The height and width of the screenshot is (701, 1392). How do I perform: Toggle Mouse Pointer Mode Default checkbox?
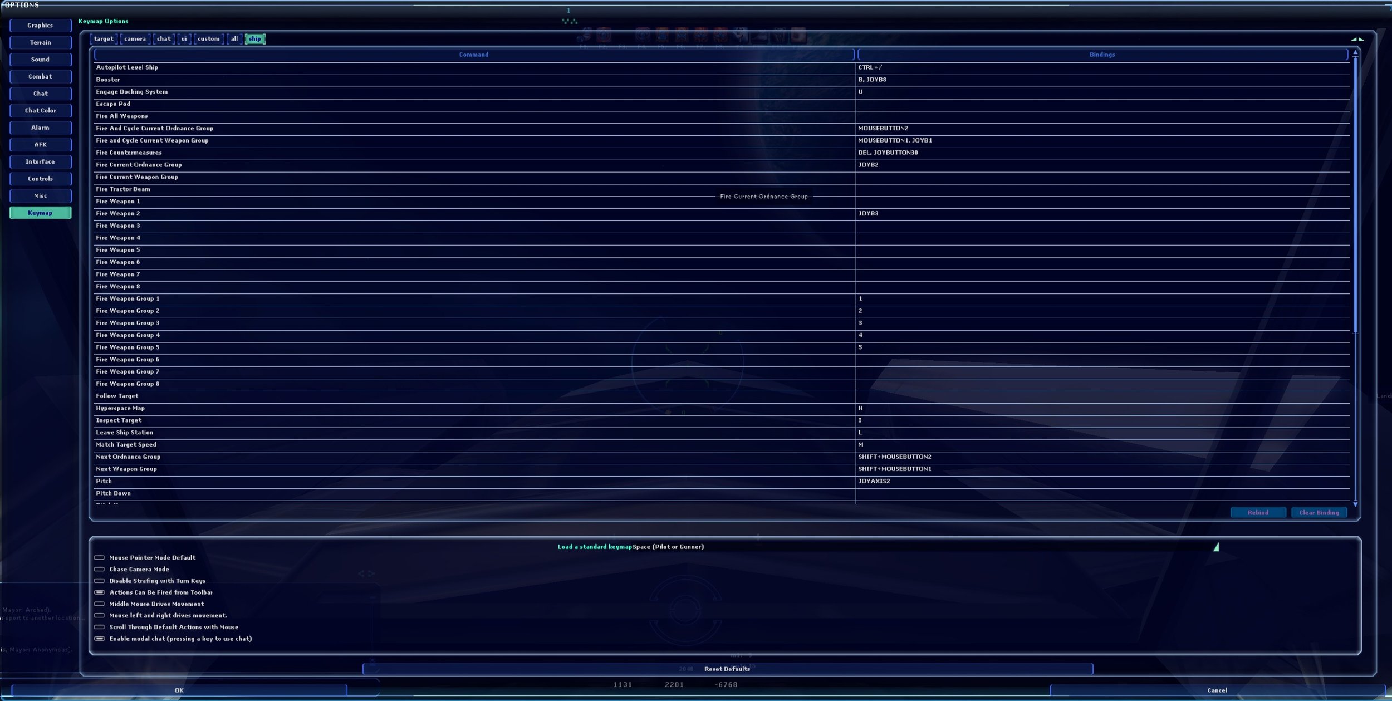(100, 557)
